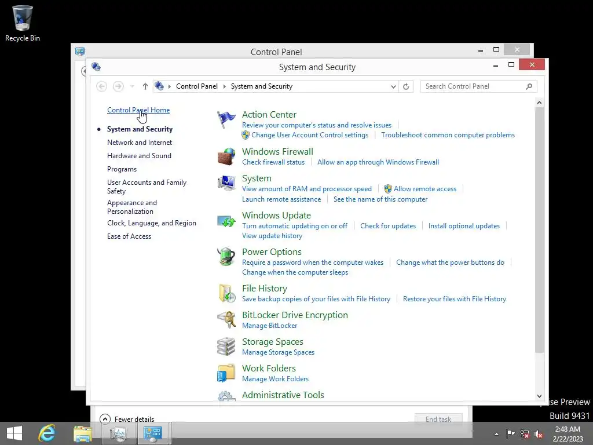Click the BitLocker keys and lock icon
The width and height of the screenshot is (593, 445).
[226, 320]
